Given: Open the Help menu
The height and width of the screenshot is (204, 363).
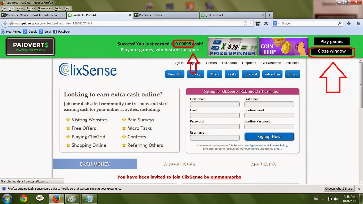Looking at the screenshot, I should click(x=67, y=8).
